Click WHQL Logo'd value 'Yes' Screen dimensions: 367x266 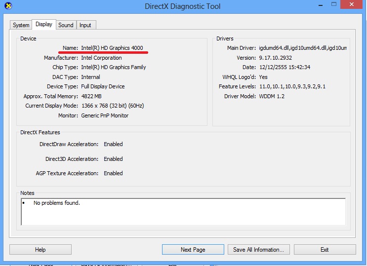pos(263,77)
